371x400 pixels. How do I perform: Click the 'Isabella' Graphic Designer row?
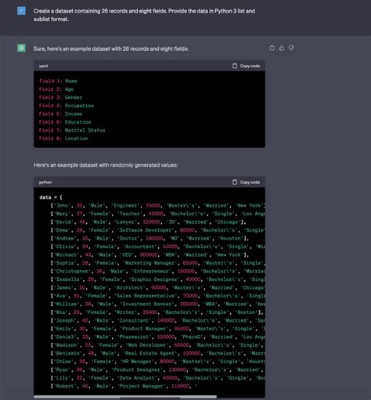pos(158,279)
